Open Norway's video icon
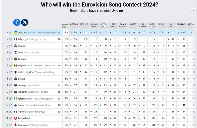This screenshot has width=197, height=128. [x=59, y=86]
